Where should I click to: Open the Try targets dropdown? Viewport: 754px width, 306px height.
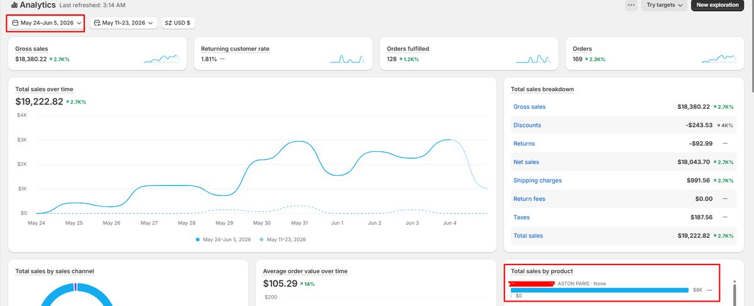click(665, 5)
